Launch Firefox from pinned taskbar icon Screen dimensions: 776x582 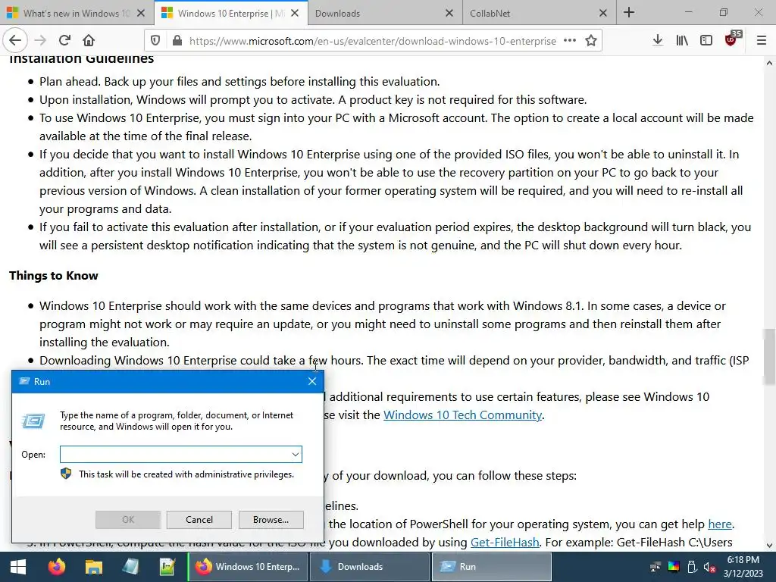tap(56, 567)
